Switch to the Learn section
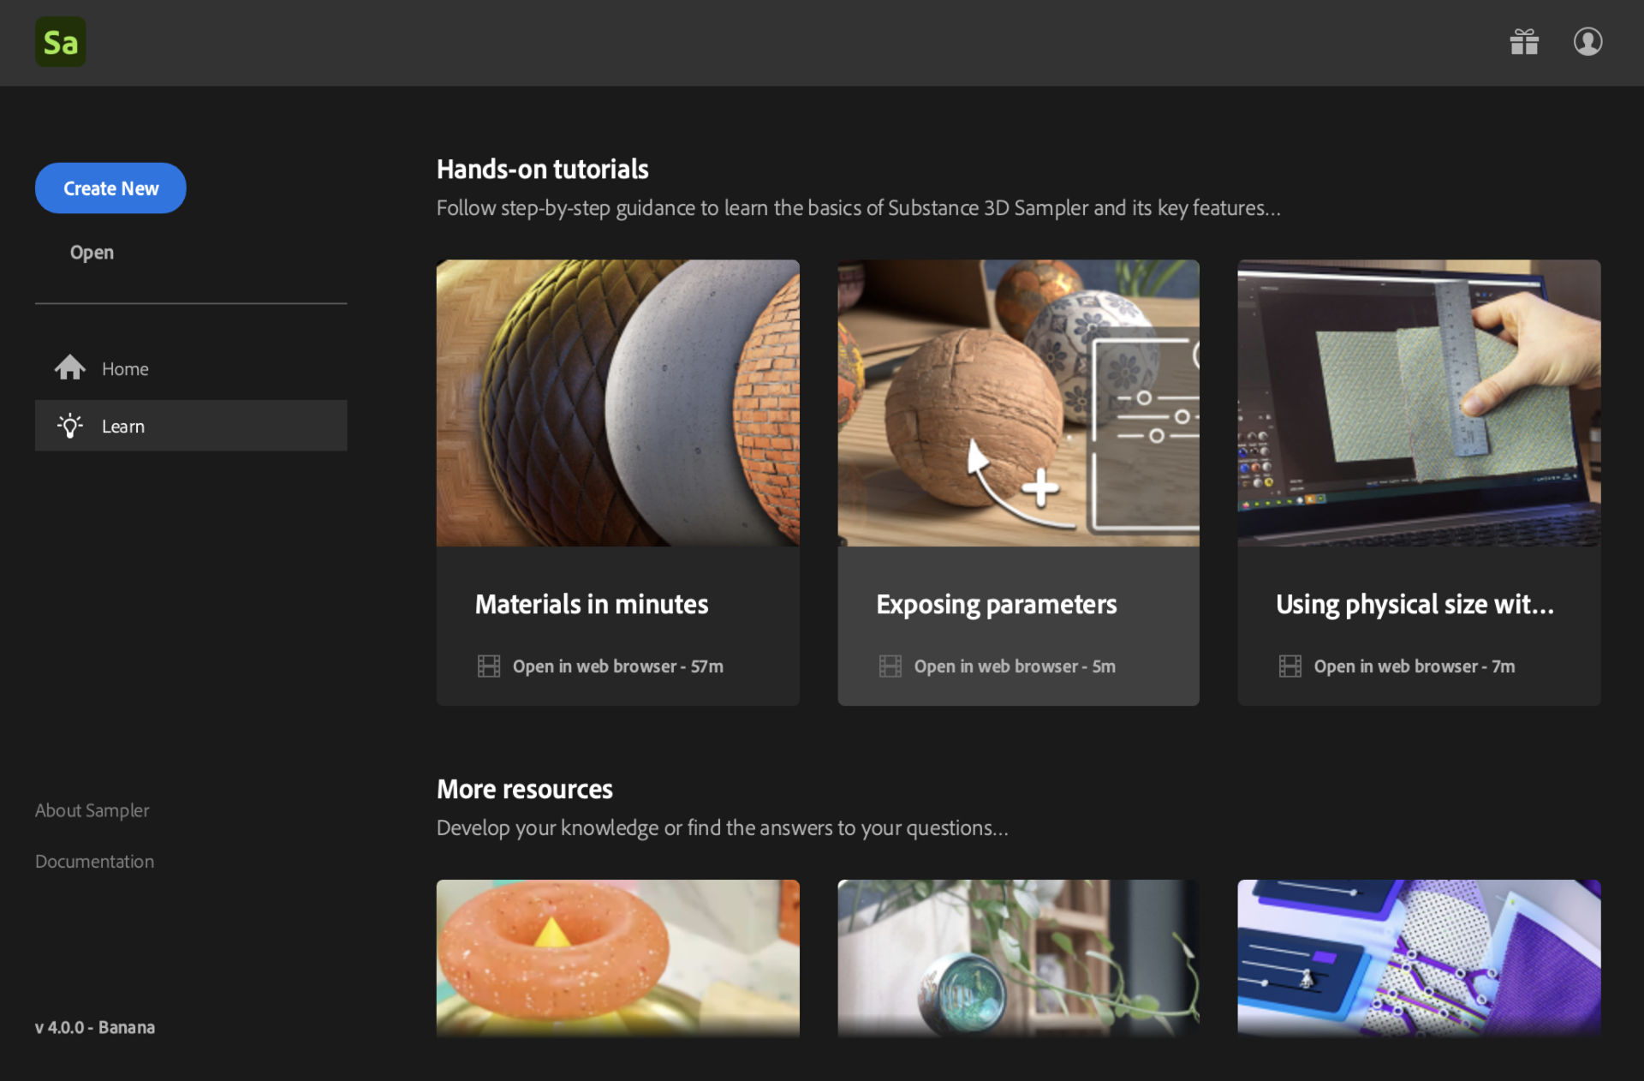1644x1081 pixels. (123, 426)
